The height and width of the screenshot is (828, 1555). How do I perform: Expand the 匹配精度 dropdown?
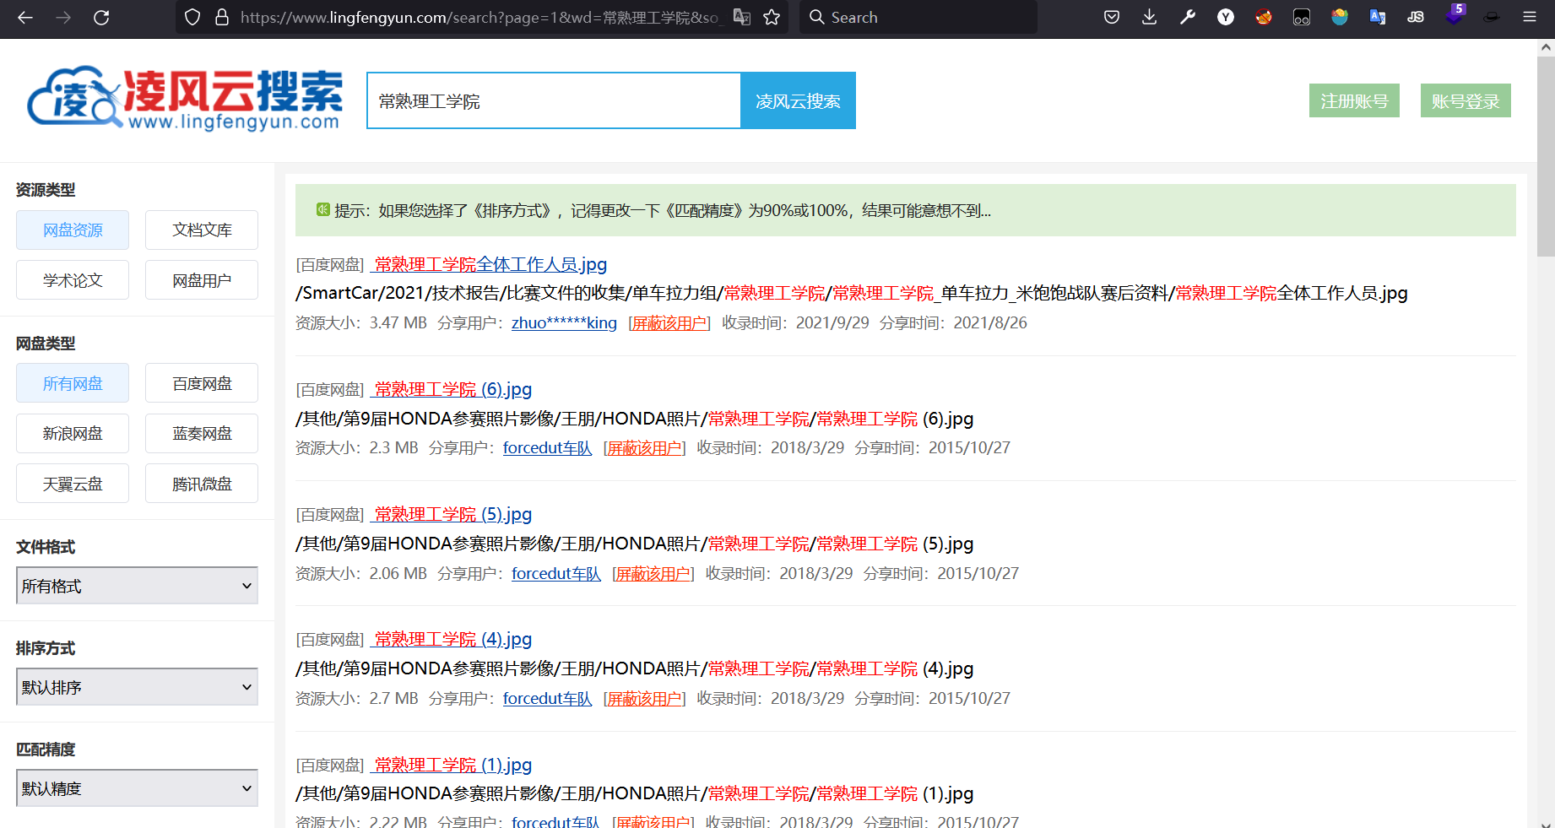[x=137, y=788]
